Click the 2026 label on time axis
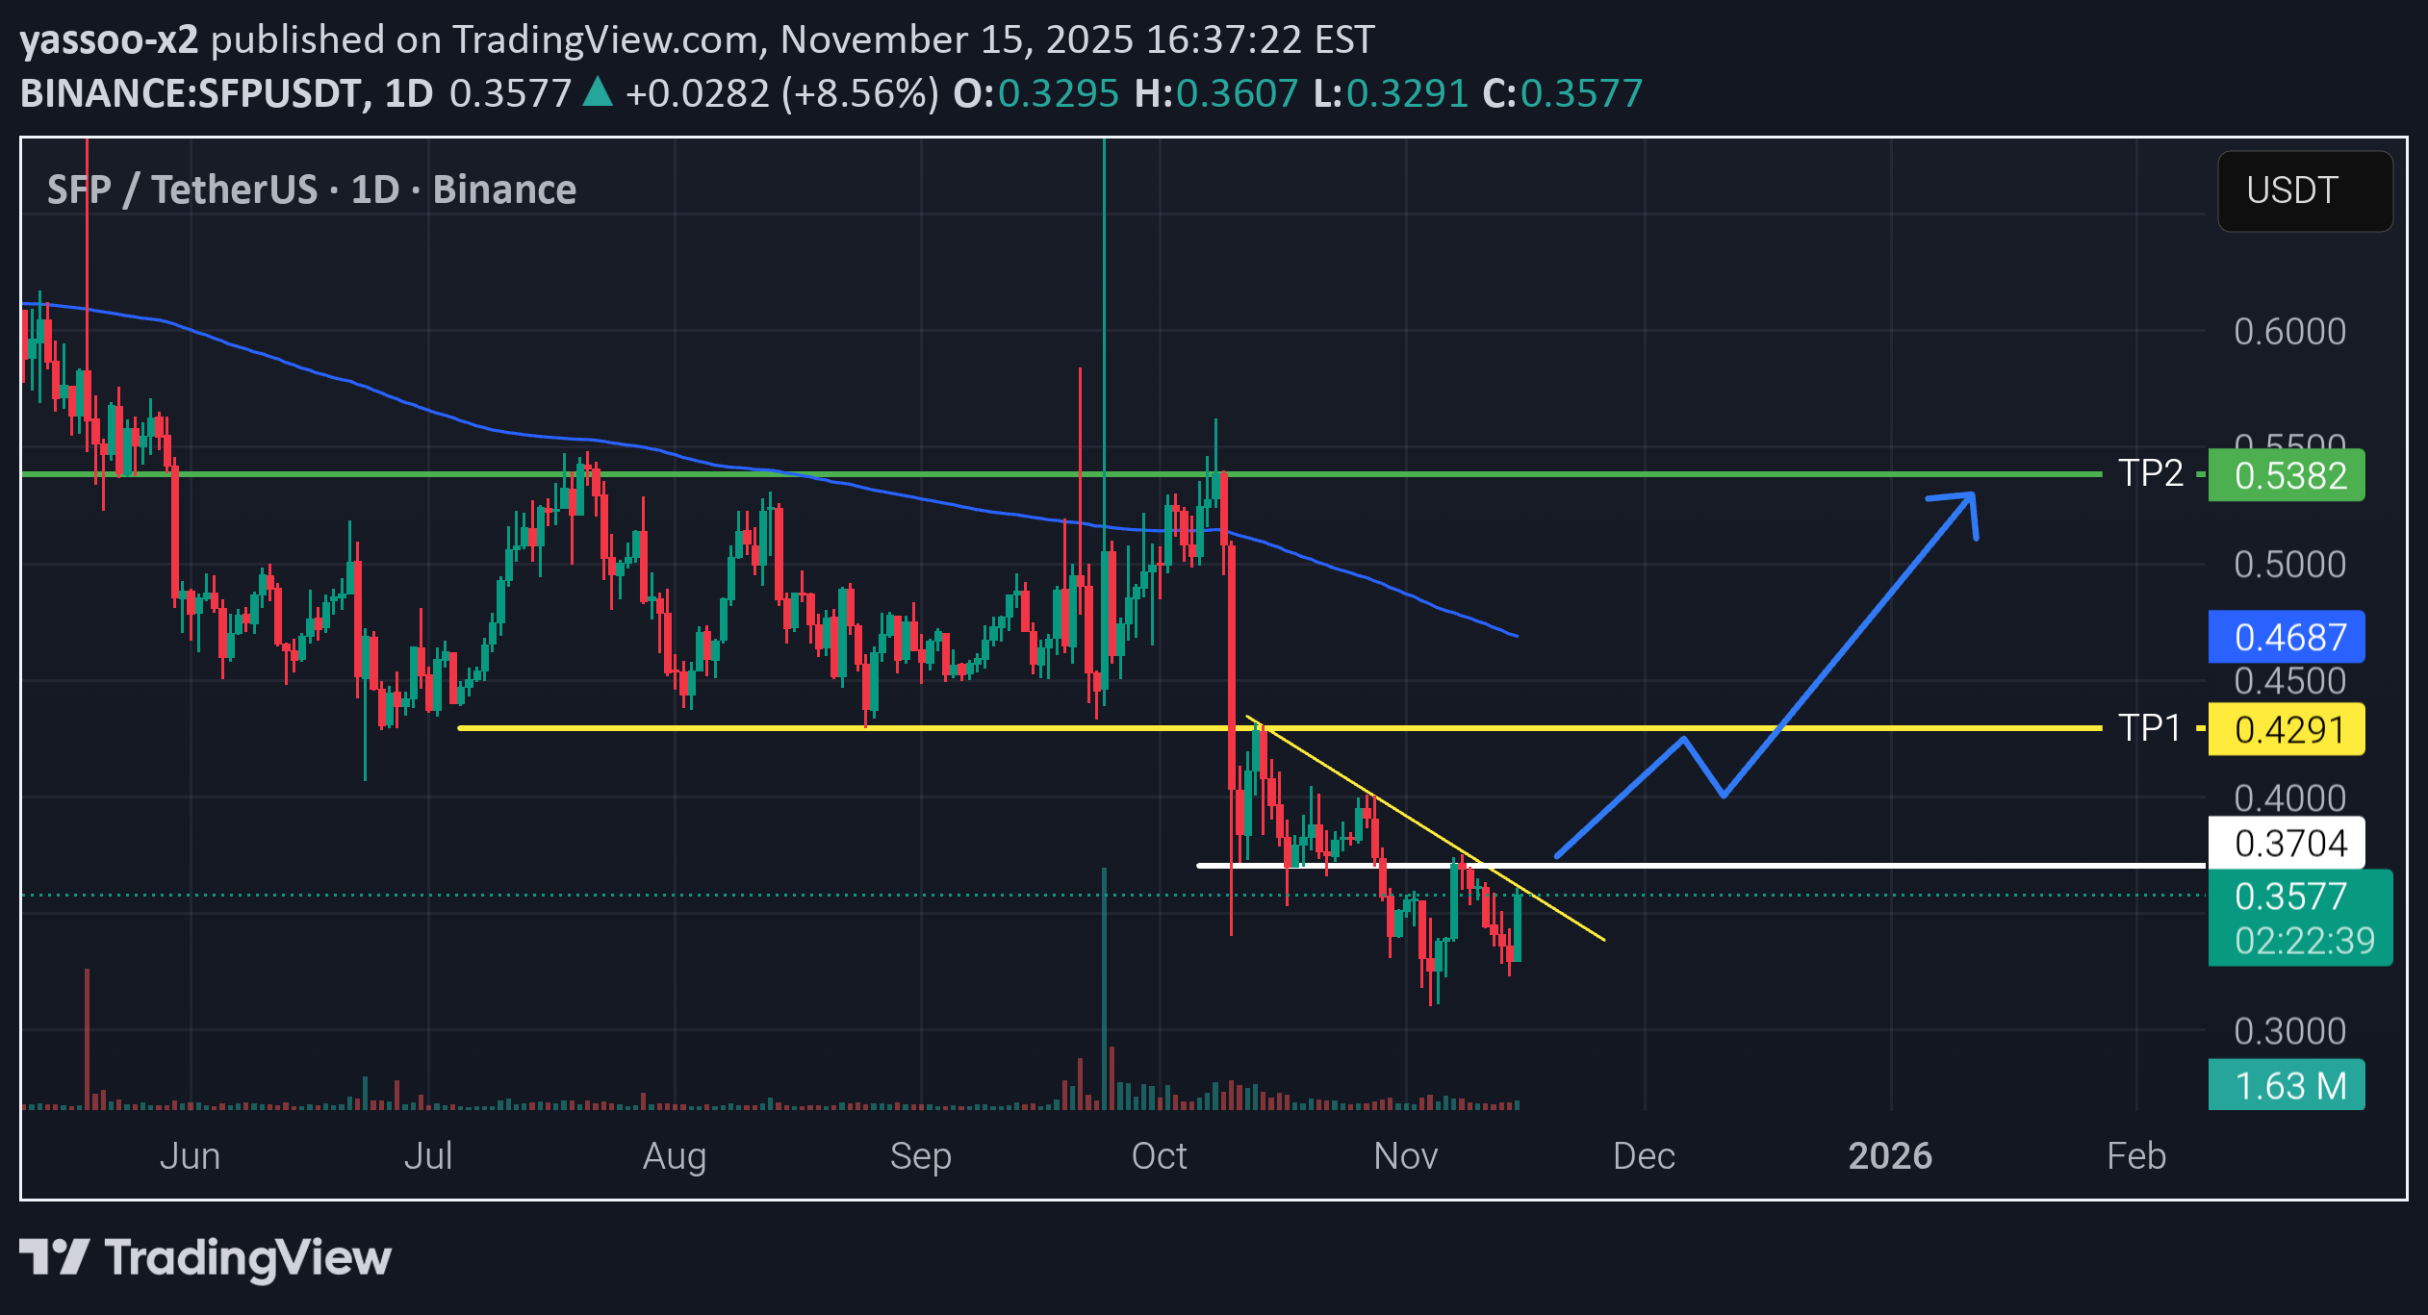 pyautogui.click(x=1889, y=1155)
